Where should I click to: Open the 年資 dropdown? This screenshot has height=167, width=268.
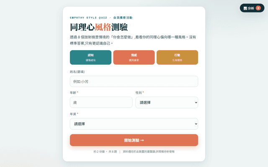point(134,124)
